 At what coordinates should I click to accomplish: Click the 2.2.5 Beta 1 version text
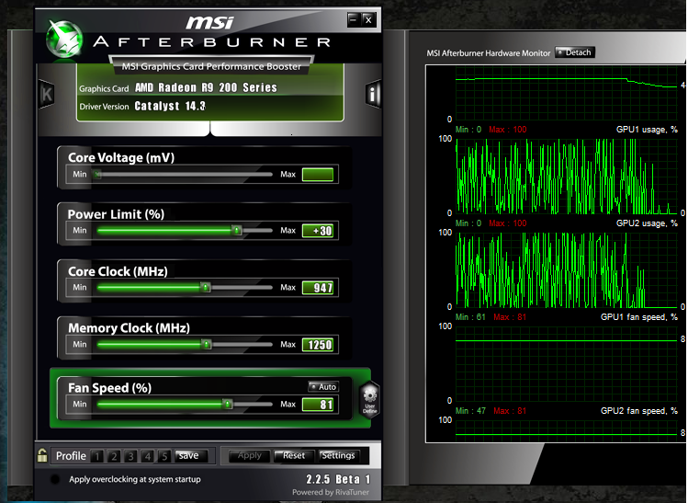click(x=338, y=479)
